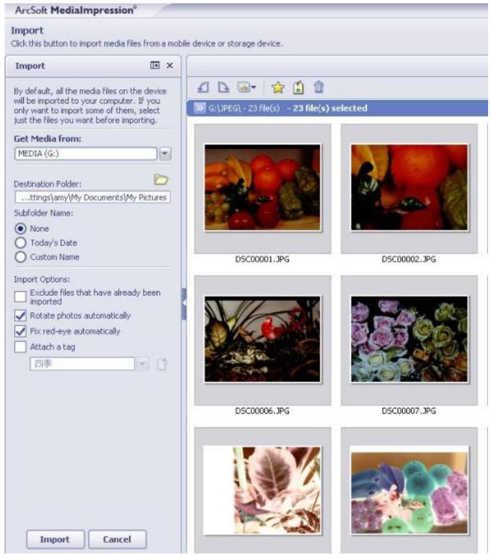Enable Exclude files already imported checkbox

pyautogui.click(x=21, y=296)
